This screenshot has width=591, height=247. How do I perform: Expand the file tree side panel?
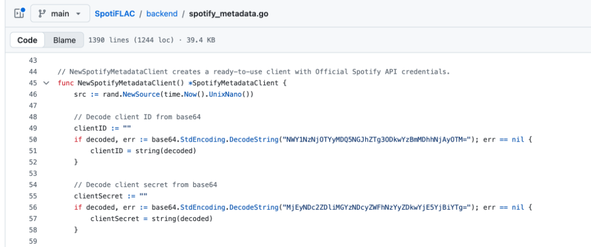click(18, 14)
